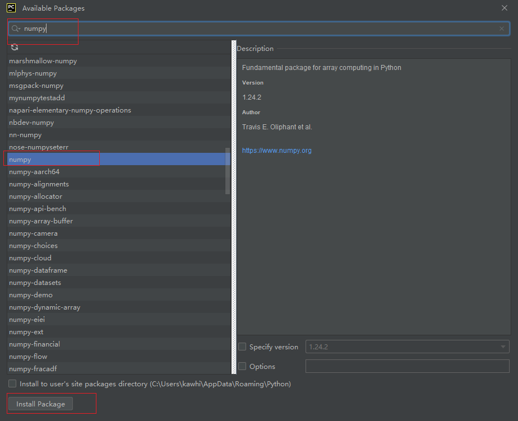Viewport: 518px width, 421px height.
Task: Select the nose-numpyseterr package
Action: [119, 147]
